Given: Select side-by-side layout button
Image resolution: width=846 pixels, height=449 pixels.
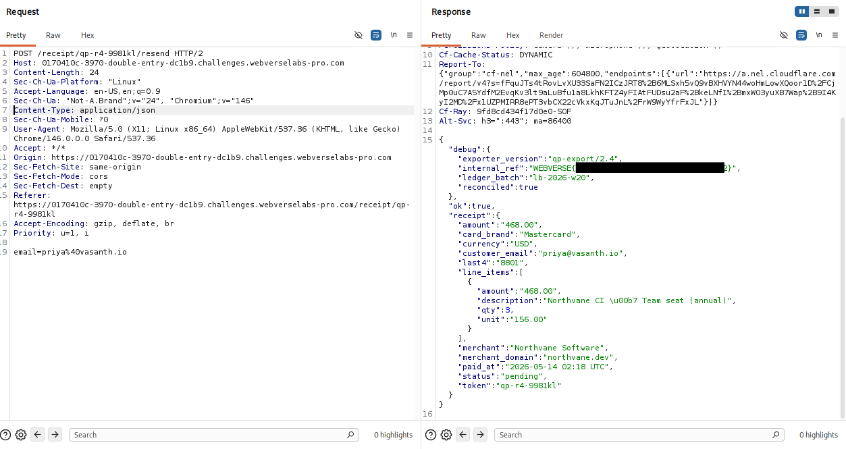Looking at the screenshot, I should (x=802, y=11).
